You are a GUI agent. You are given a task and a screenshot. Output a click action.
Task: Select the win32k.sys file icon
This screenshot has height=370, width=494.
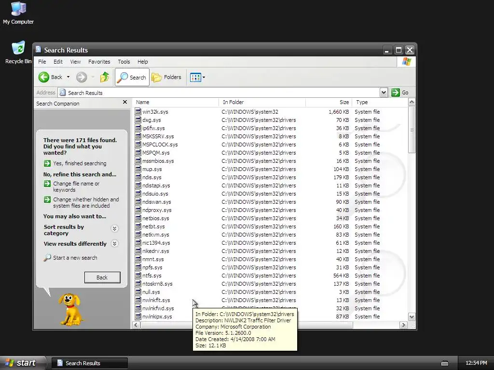pyautogui.click(x=137, y=111)
